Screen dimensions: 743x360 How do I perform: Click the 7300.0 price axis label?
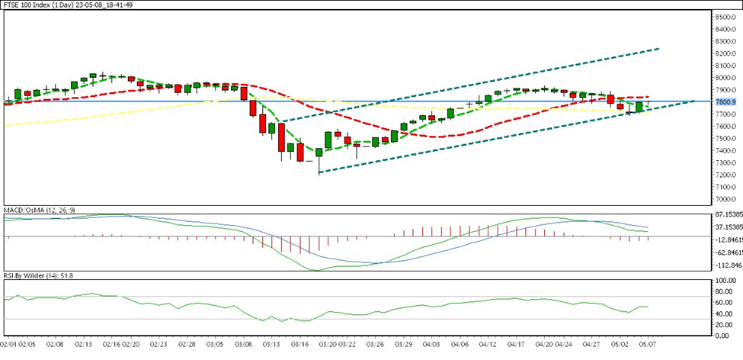(x=725, y=163)
